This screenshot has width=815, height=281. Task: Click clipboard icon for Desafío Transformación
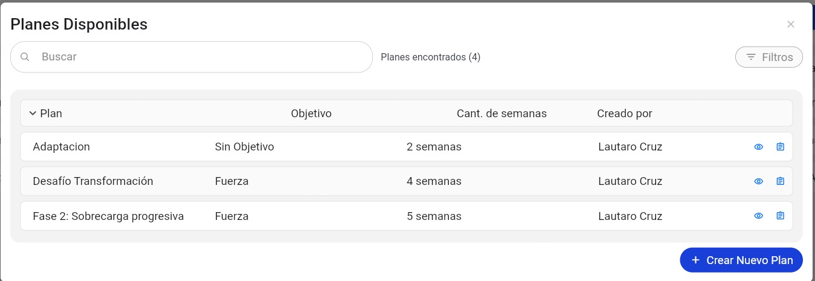pyautogui.click(x=780, y=181)
